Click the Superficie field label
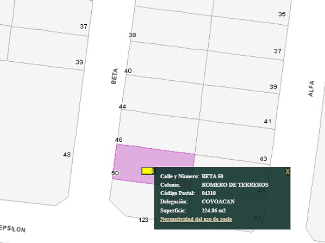 coord(173,211)
